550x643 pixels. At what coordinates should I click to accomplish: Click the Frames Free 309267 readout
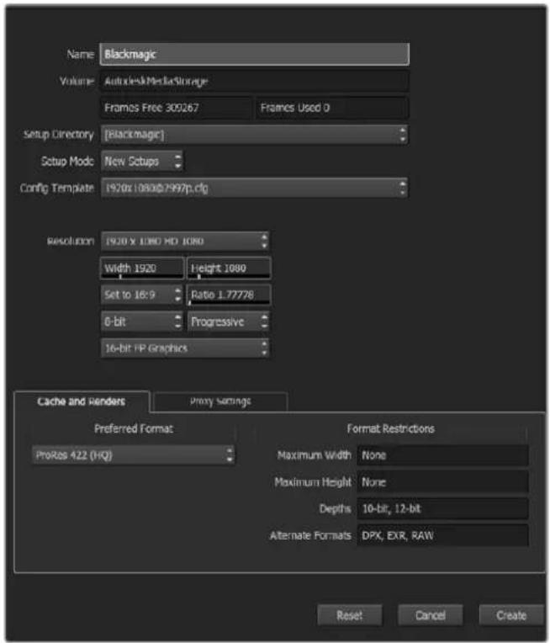tap(176, 108)
